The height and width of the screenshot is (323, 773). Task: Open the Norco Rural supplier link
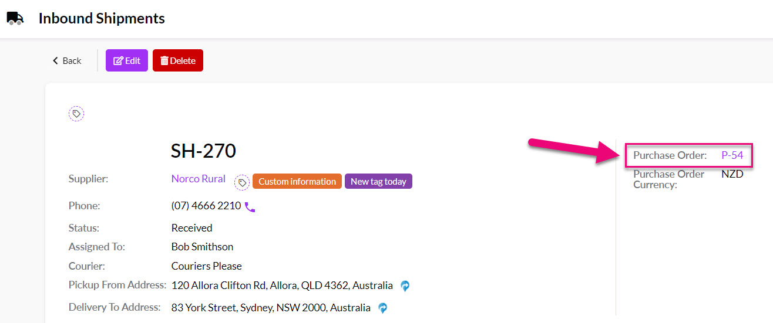tap(198, 179)
